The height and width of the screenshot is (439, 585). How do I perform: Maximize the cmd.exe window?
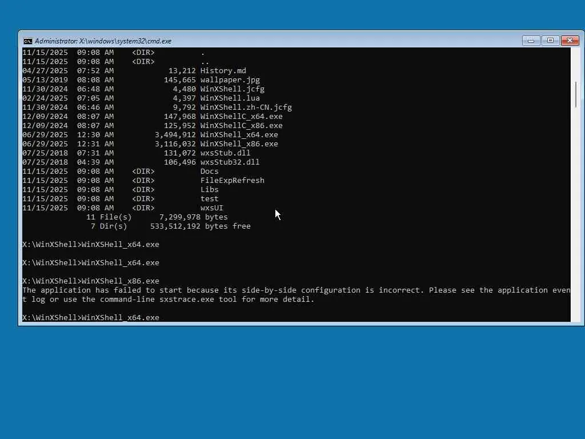pyautogui.click(x=550, y=41)
